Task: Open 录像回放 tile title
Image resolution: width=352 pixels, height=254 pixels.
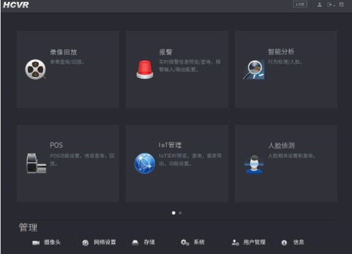Action: [x=64, y=52]
